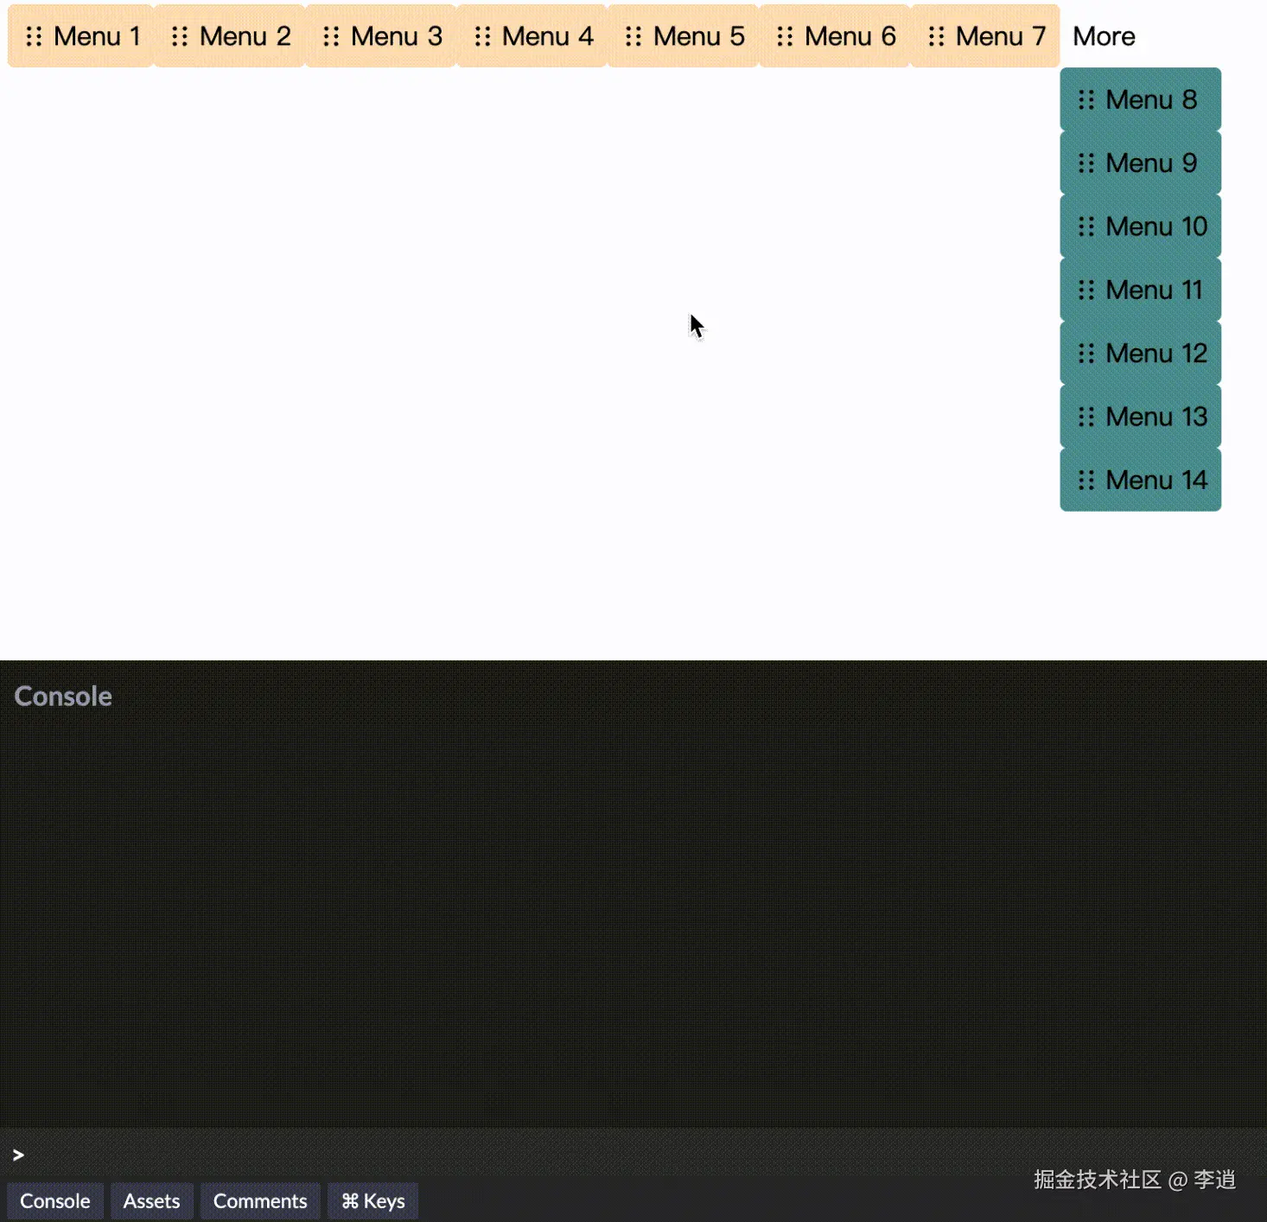This screenshot has height=1222, width=1267.
Task: Select Menu 12 in the More dropdown
Action: (x=1155, y=353)
